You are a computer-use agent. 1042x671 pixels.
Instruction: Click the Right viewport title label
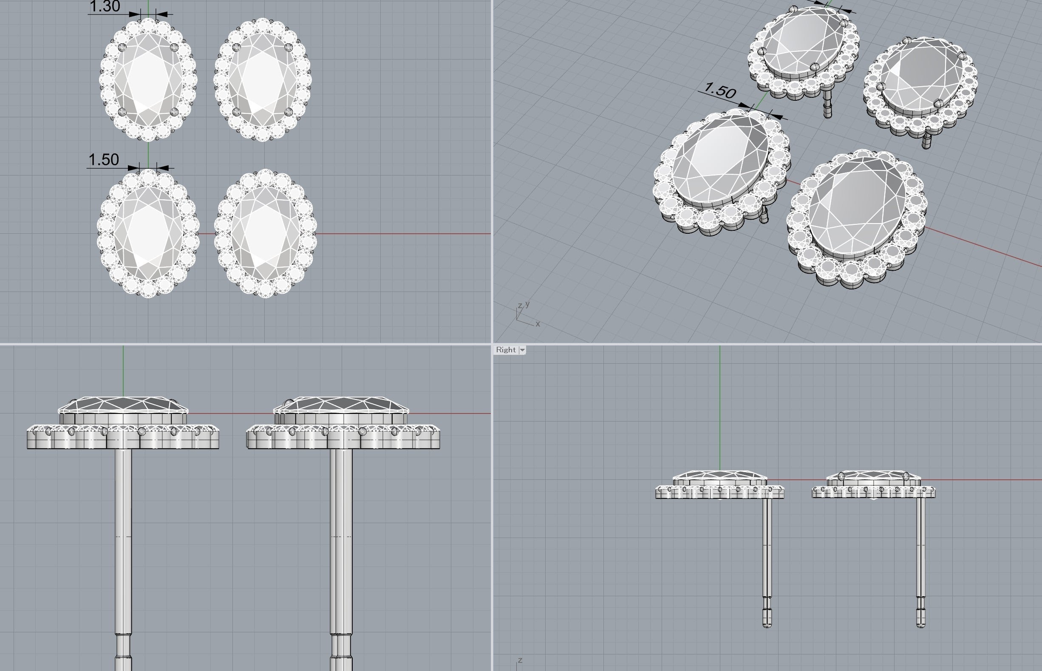point(505,350)
